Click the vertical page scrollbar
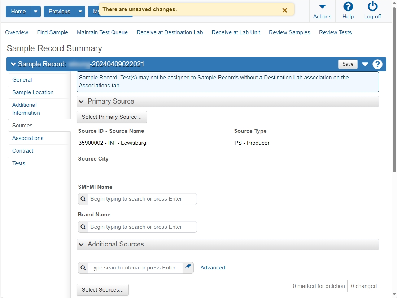397x298 pixels. (x=394, y=90)
